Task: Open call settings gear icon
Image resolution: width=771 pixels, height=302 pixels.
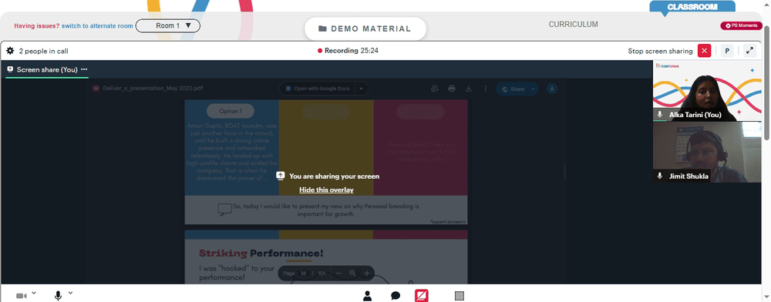Action: (x=10, y=51)
